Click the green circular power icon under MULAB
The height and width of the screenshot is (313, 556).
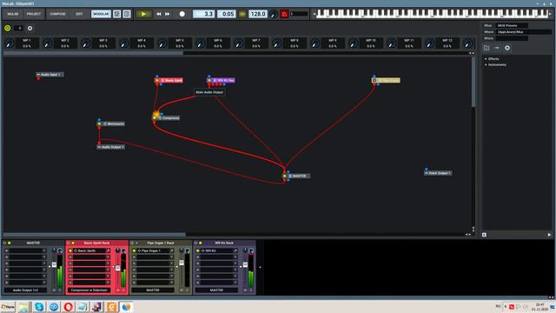[x=8, y=28]
